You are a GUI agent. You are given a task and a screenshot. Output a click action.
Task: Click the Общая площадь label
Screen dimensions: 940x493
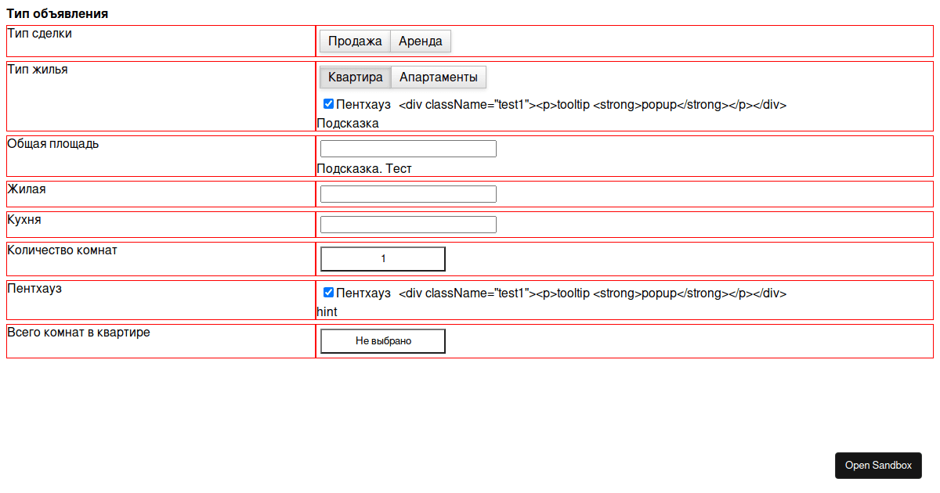pyautogui.click(x=53, y=144)
